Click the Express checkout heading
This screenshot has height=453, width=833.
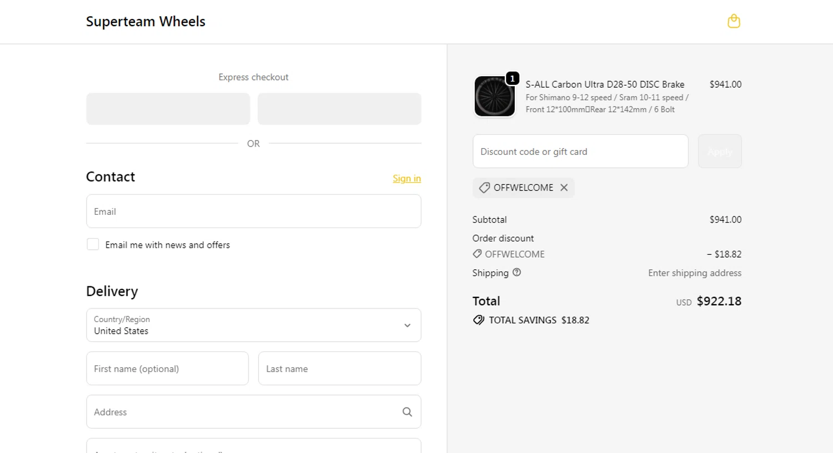click(x=253, y=77)
